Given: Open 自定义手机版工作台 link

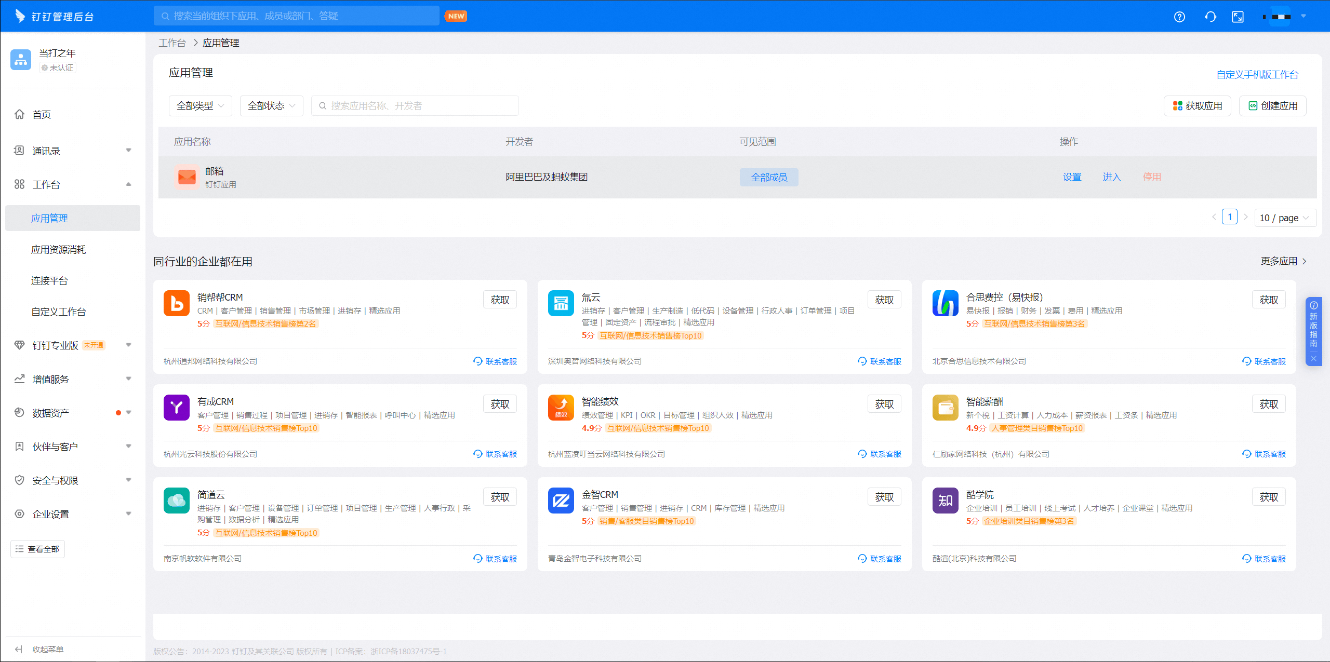Looking at the screenshot, I should (1257, 75).
